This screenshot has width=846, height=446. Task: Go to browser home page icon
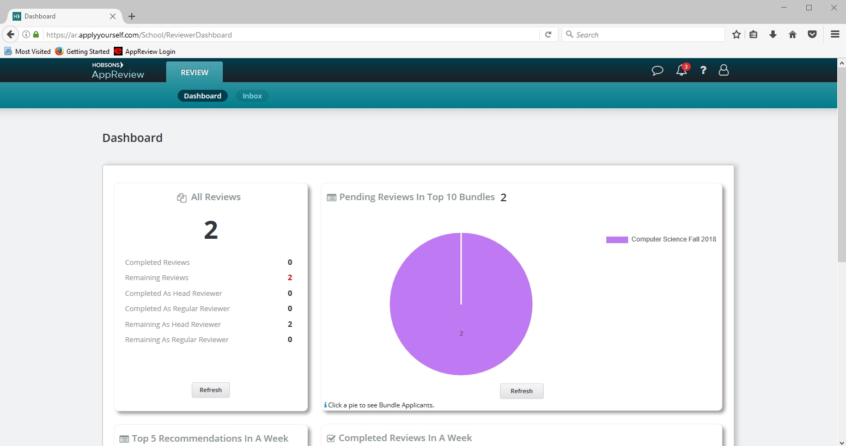tap(793, 35)
